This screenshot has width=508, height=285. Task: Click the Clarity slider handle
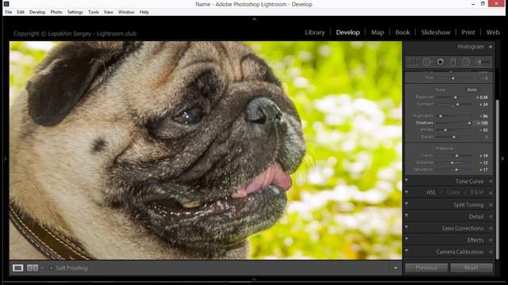point(457,156)
